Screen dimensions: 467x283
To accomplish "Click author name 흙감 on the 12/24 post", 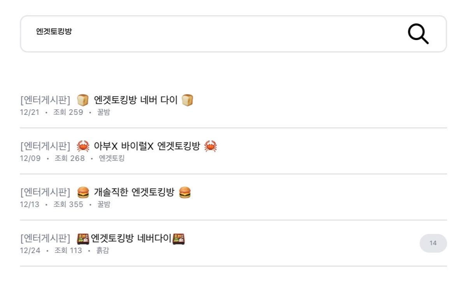I will click(103, 250).
